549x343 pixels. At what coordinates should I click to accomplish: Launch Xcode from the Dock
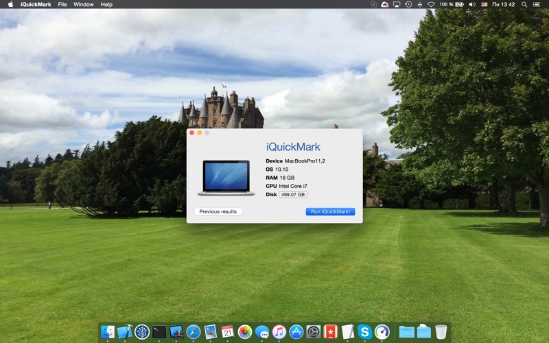[x=125, y=331]
